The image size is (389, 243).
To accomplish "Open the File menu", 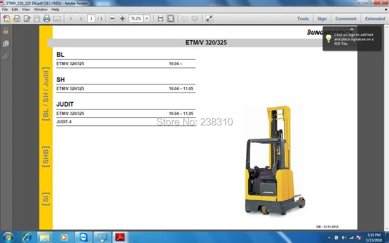I will tap(5, 9).
